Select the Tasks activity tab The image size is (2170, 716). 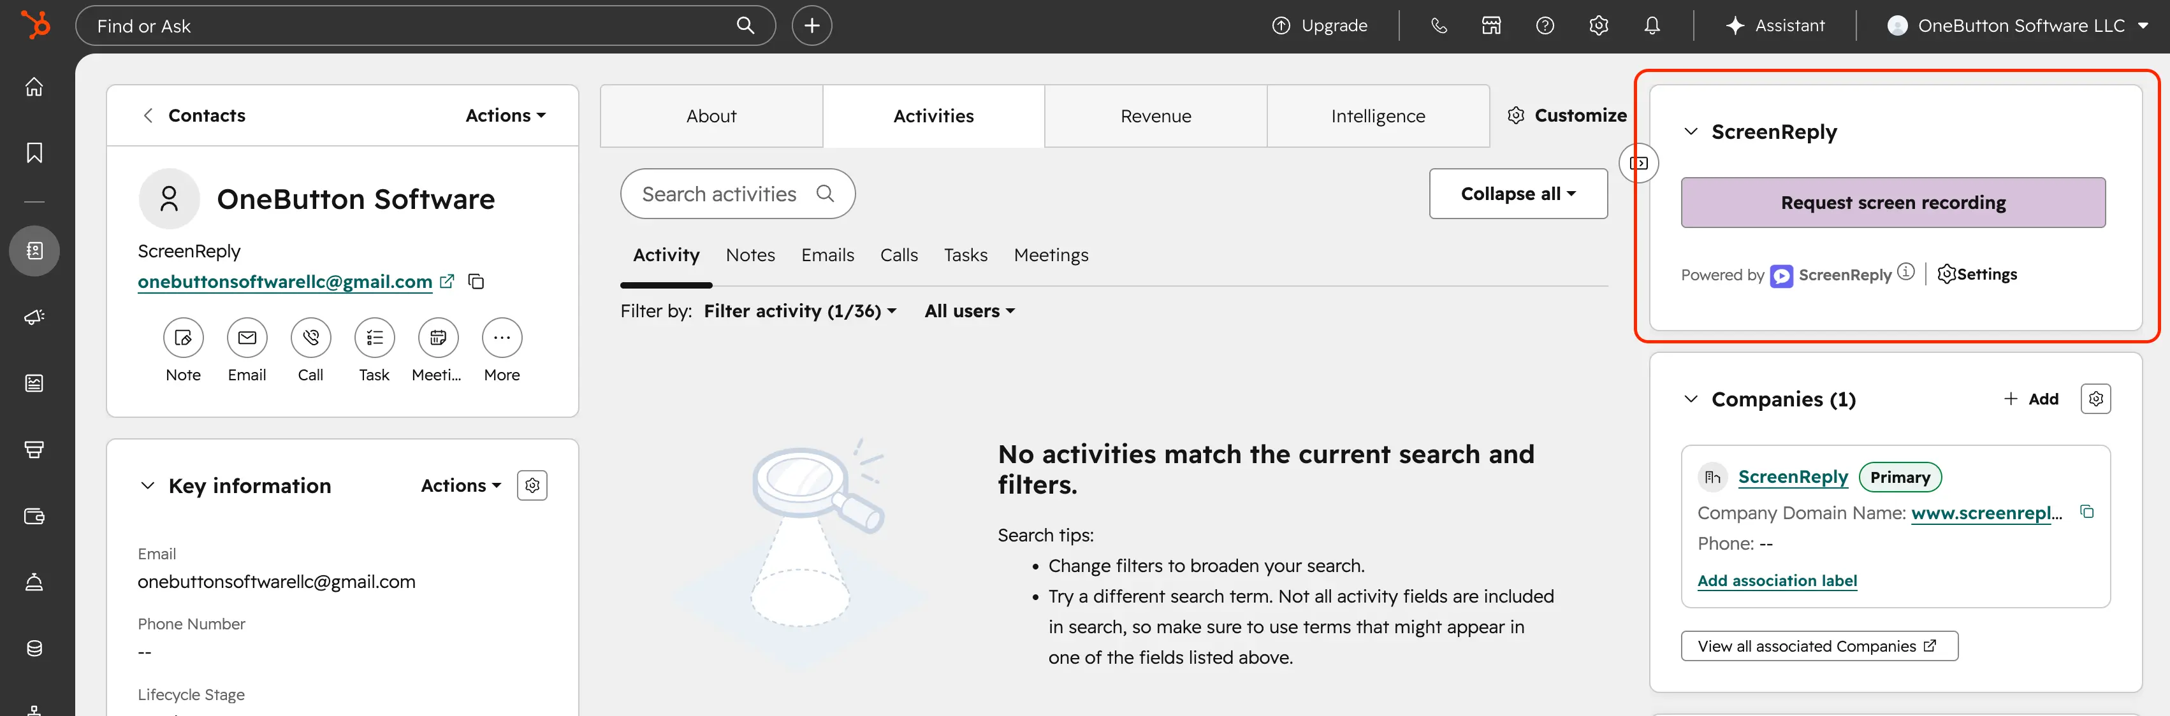[965, 255]
